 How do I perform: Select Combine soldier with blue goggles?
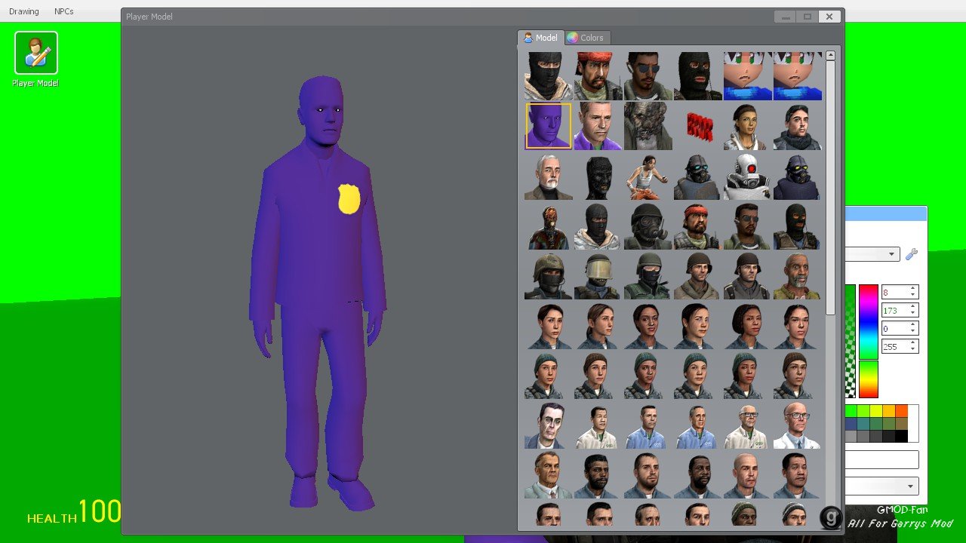pos(697,176)
